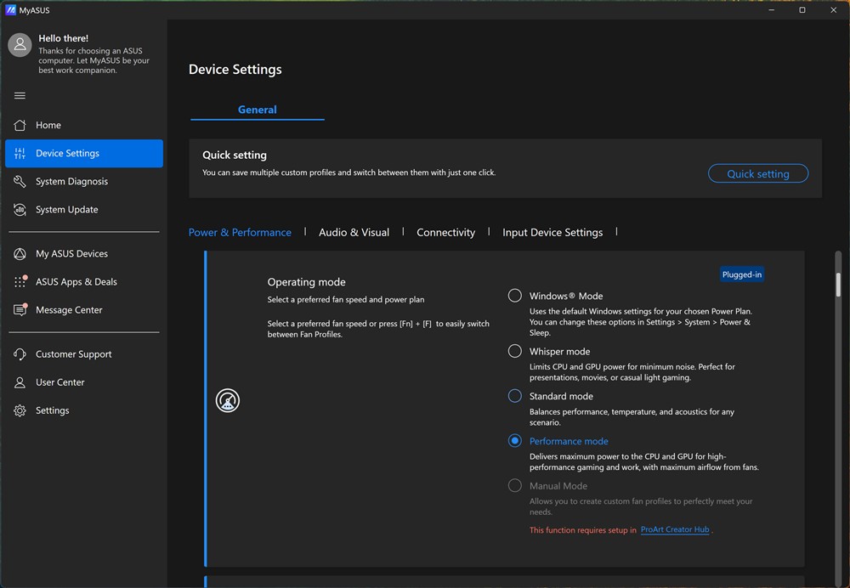Screen dimensions: 850x588
Task: Open the ProArt Creator Hub link
Action: tap(675, 529)
